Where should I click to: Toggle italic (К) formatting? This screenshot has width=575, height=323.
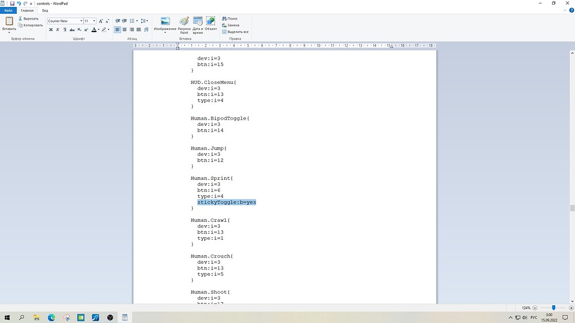57,29
